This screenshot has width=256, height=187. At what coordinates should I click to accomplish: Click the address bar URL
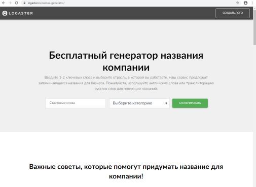pyautogui.click(x=46, y=3)
